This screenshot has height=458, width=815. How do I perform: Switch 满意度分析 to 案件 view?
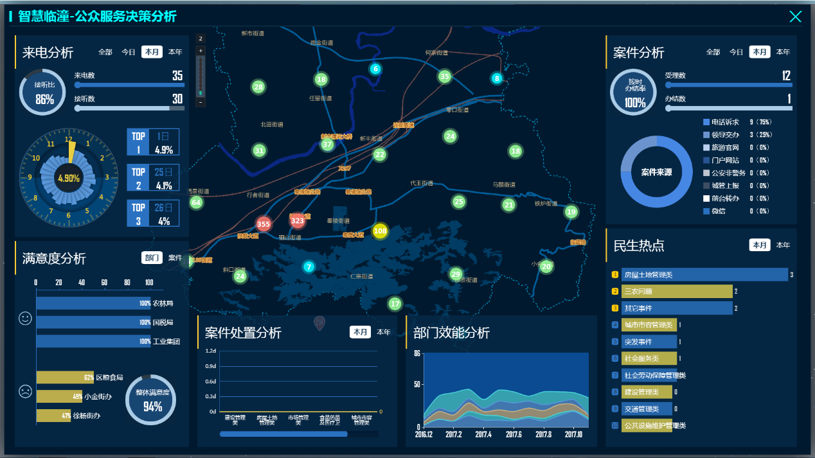(x=175, y=258)
